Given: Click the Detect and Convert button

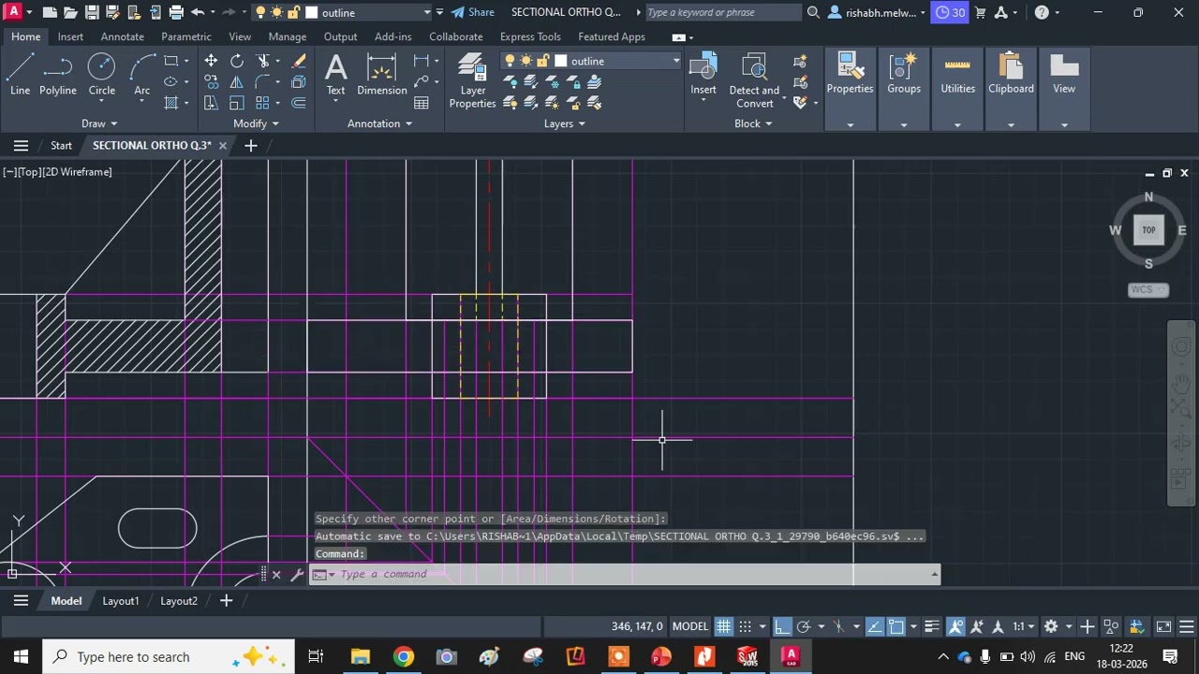Looking at the screenshot, I should pyautogui.click(x=754, y=81).
